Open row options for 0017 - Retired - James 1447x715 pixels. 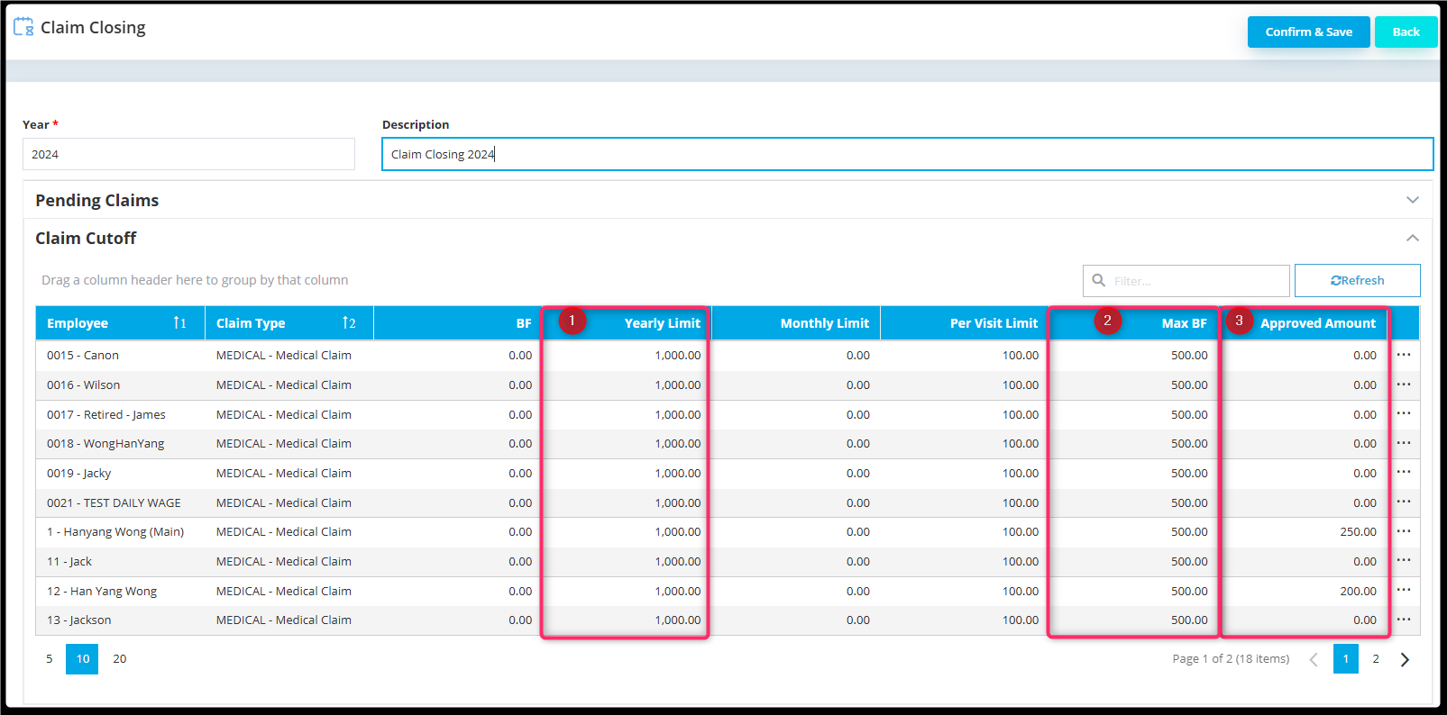tap(1404, 414)
